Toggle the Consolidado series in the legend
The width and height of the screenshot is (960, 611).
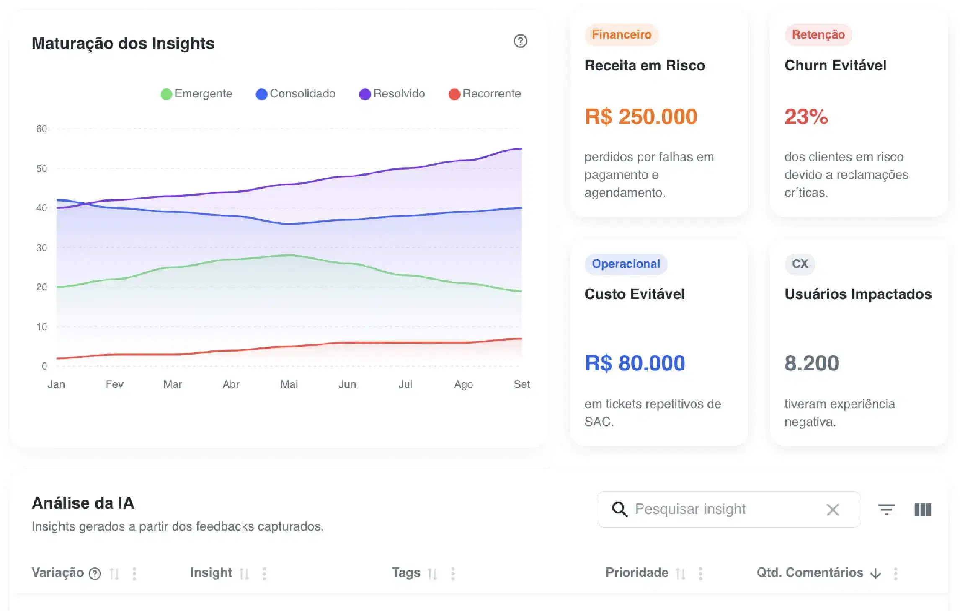click(296, 93)
